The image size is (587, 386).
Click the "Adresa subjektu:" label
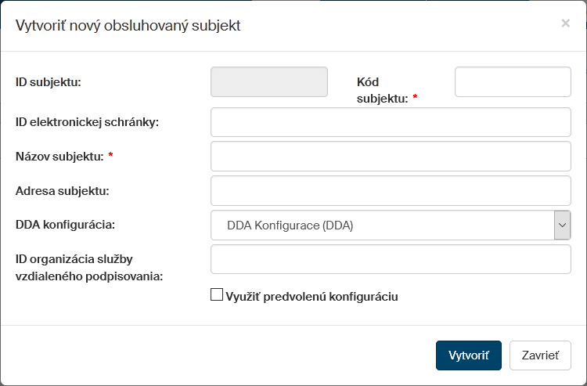[62, 190]
